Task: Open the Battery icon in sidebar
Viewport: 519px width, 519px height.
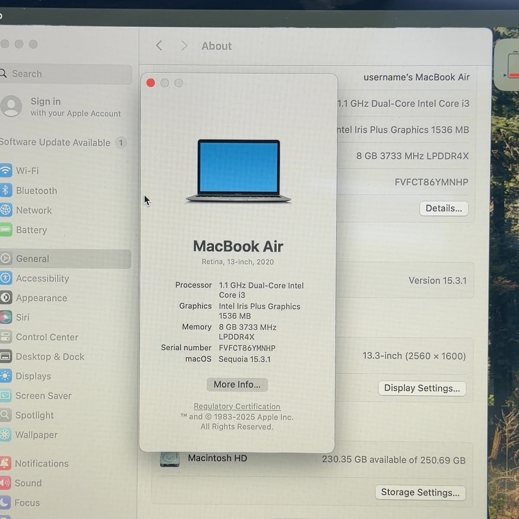Action: click(x=6, y=230)
